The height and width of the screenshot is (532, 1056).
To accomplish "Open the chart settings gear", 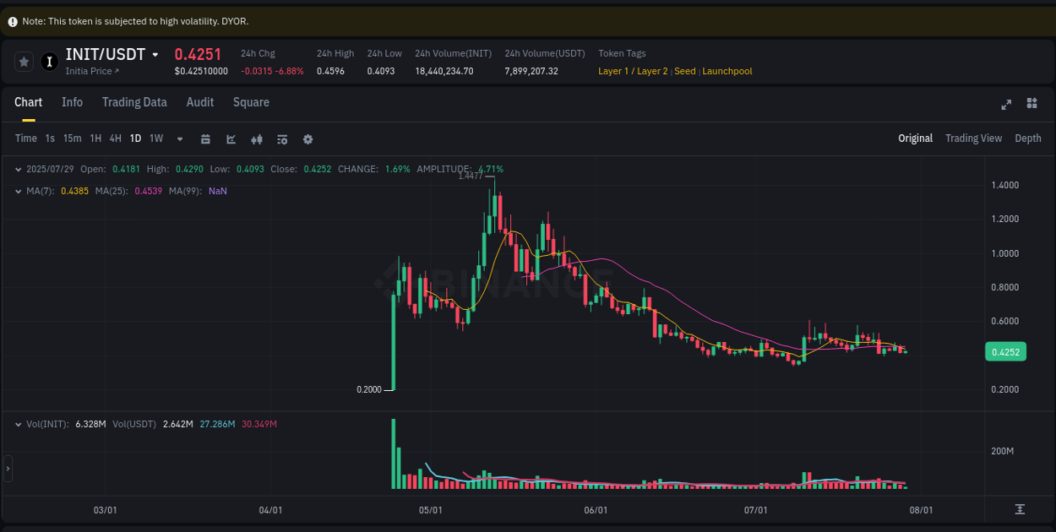I will click(308, 138).
